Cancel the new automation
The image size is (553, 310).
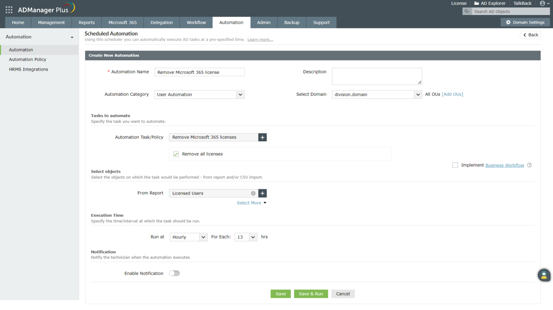(343, 294)
